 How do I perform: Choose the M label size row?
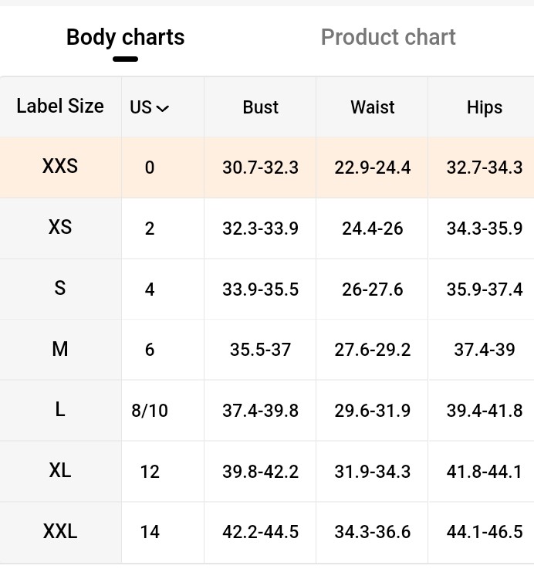[x=267, y=350]
